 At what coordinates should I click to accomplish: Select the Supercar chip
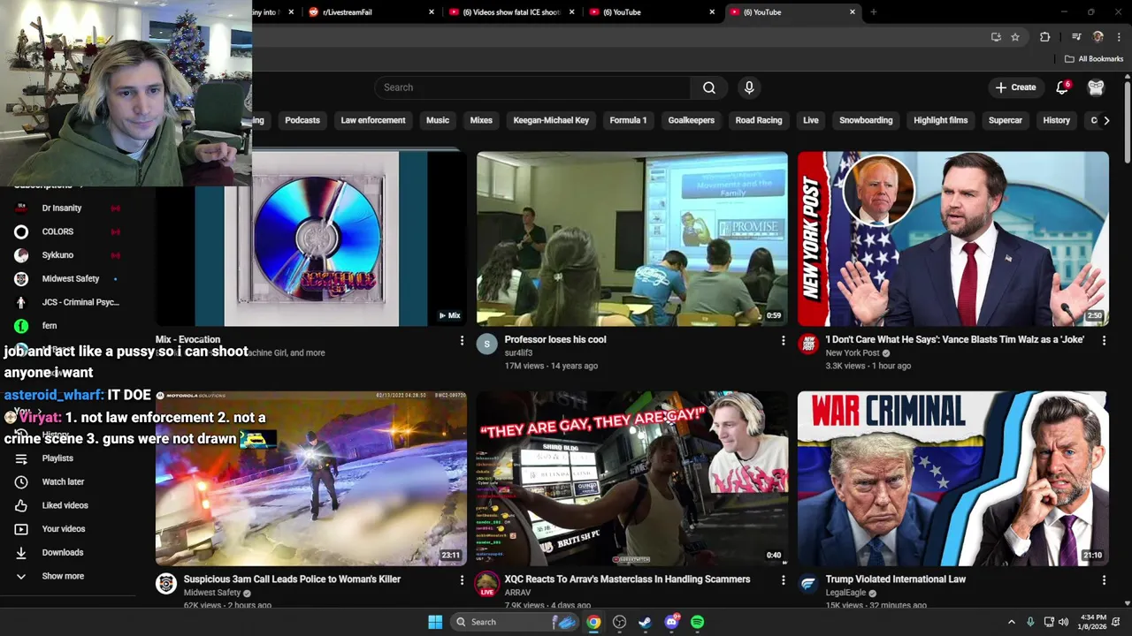click(1006, 120)
